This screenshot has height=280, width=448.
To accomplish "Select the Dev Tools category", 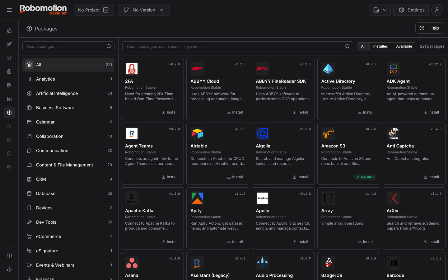I will pos(68,222).
